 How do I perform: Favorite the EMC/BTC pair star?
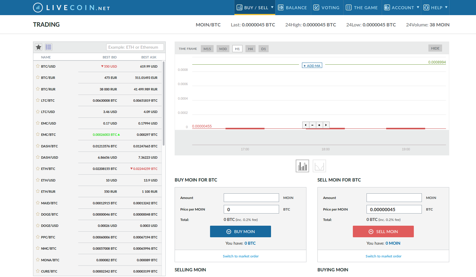tap(38, 134)
